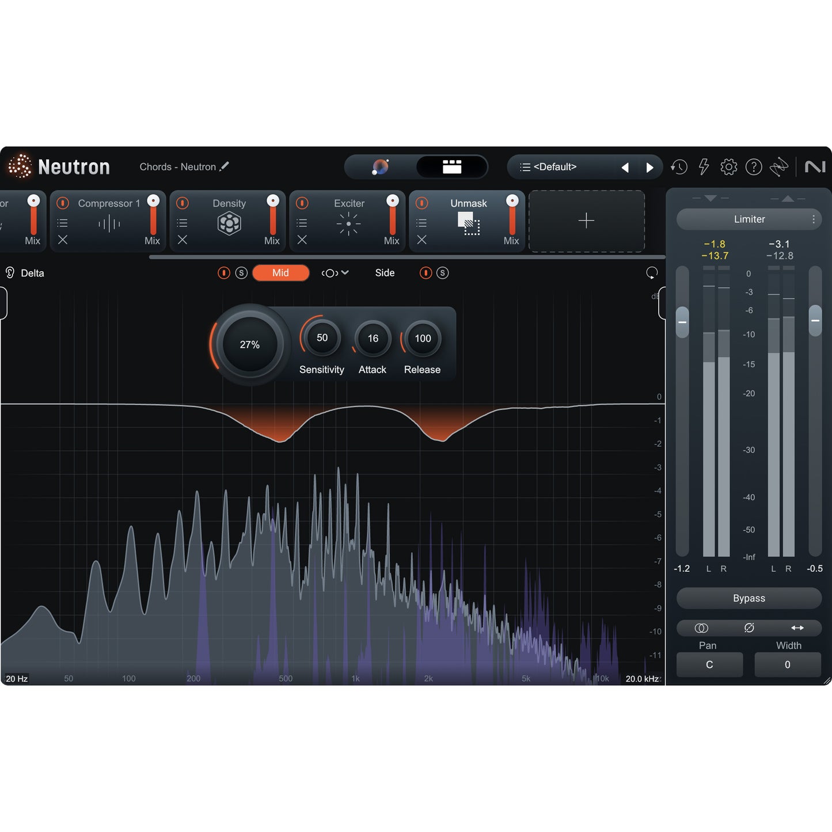The width and height of the screenshot is (832, 832).
Task: Click the Unmask module icon
Action: pos(468,224)
